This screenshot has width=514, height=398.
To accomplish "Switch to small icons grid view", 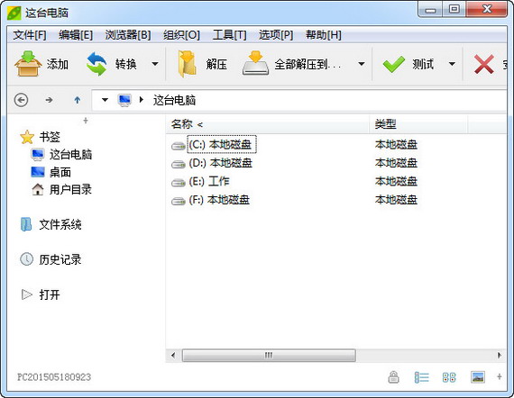I will [449, 377].
